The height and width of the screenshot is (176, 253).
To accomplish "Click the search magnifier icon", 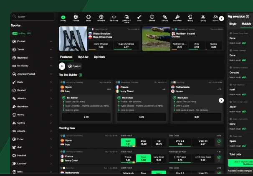I will [x=14, y=16].
